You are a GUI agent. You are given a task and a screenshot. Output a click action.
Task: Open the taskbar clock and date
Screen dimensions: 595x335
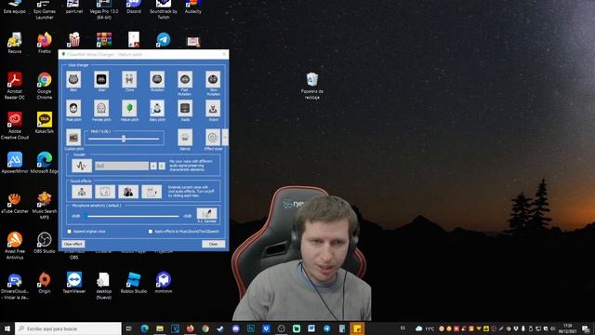(x=568, y=328)
